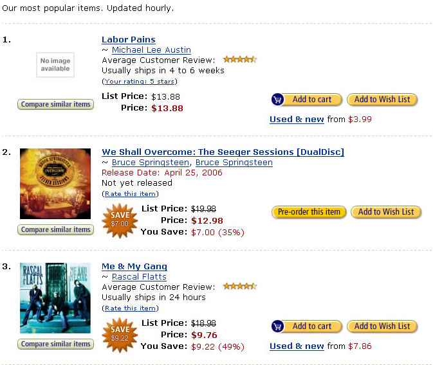Add Seeger Sessions to Wish List

386,212
